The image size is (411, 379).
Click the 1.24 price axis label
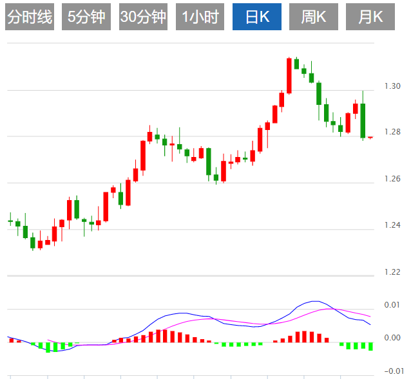coord(392,225)
